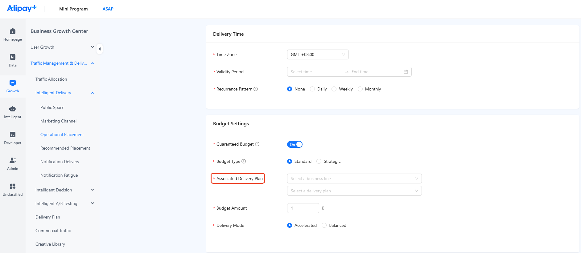Open the Select a business line dropdown
This screenshot has height=253, width=581.
click(x=354, y=179)
